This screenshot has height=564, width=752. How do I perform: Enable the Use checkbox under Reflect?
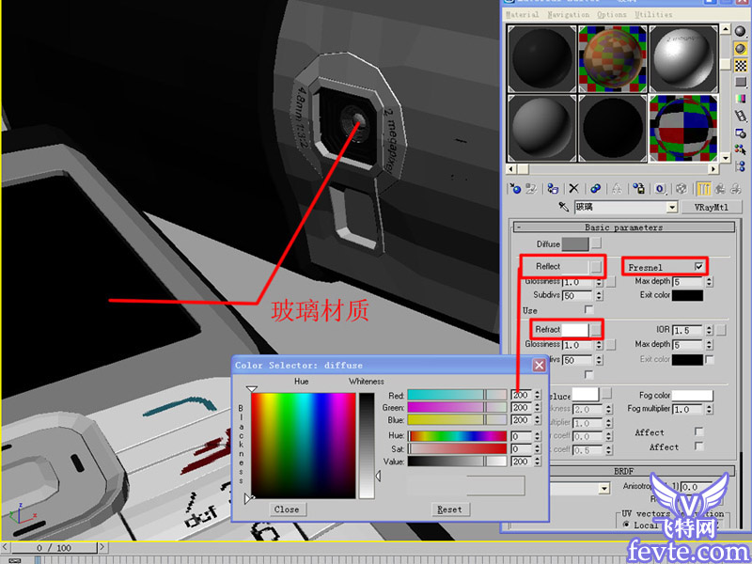tap(589, 309)
